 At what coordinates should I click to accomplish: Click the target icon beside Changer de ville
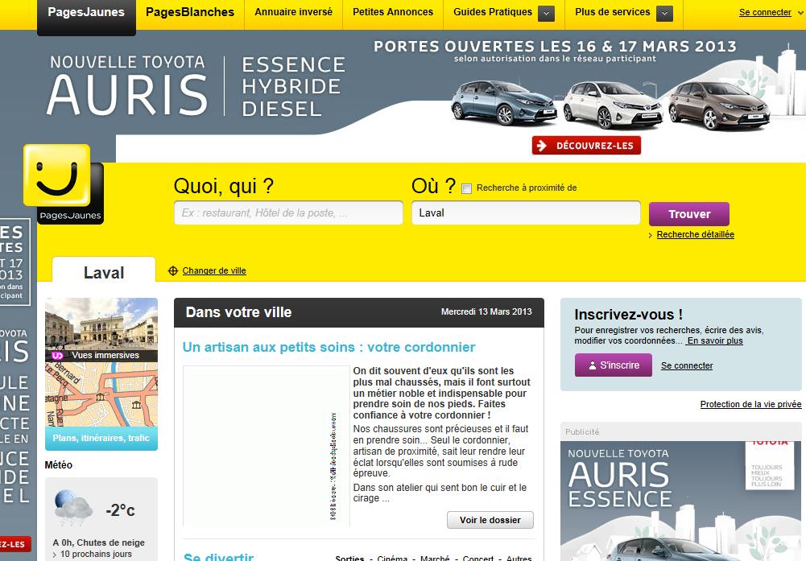pyautogui.click(x=172, y=271)
